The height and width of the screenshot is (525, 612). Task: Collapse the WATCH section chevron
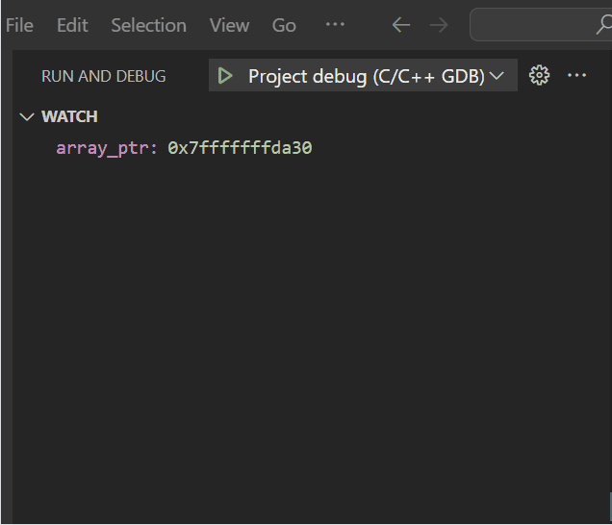[x=27, y=116]
